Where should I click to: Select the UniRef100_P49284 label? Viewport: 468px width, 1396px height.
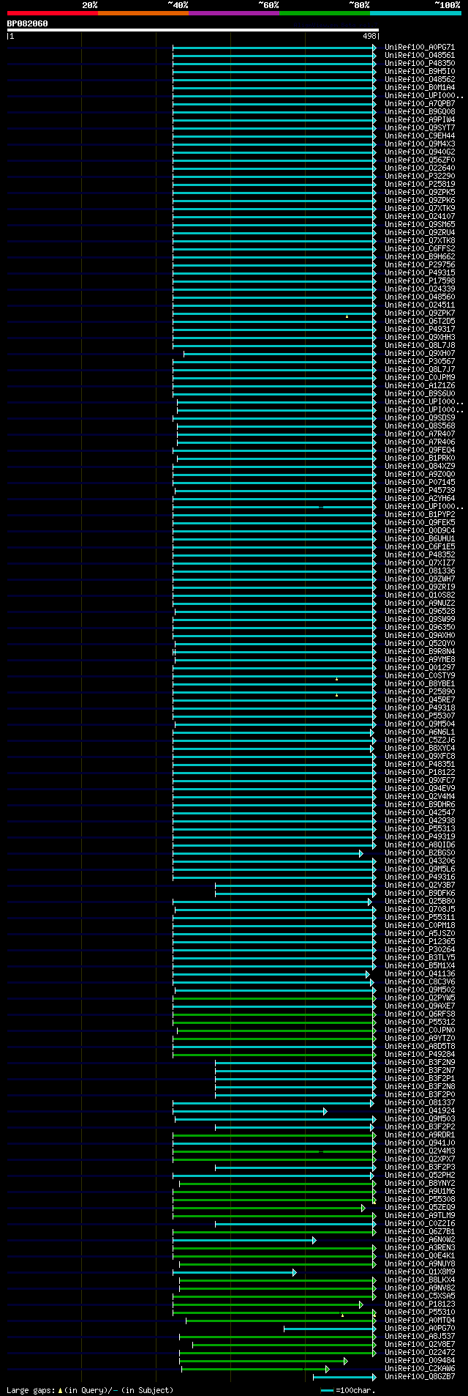[420, 1054]
